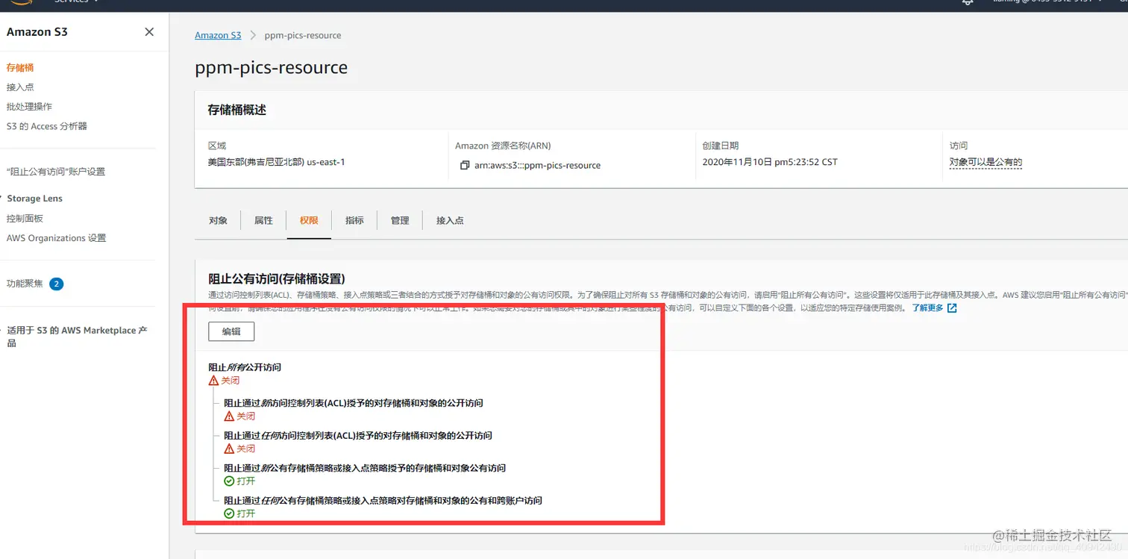Click the breadcrumb arrow after Amazon S3

tap(253, 35)
